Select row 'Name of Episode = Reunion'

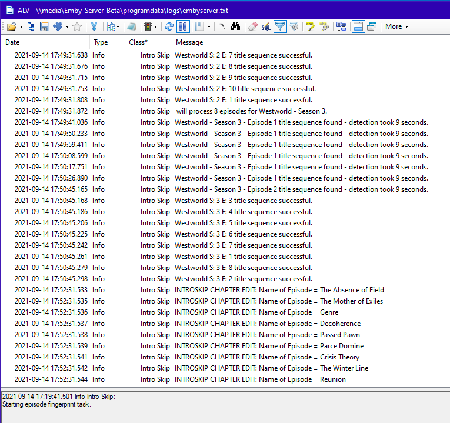(x=225, y=379)
